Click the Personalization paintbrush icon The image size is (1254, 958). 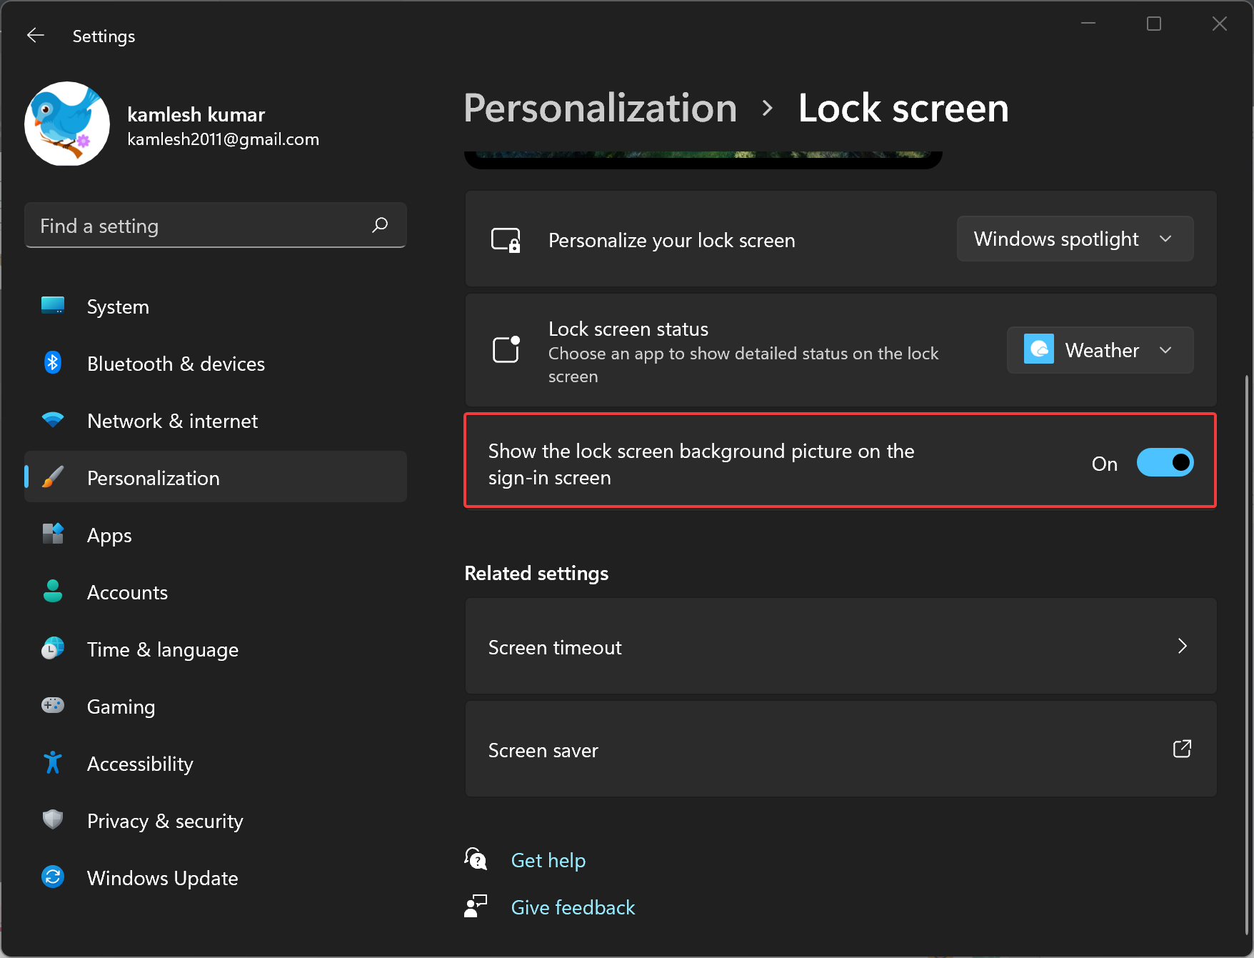52,477
